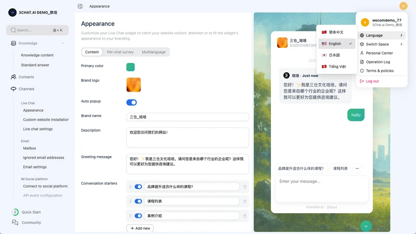Delete the 品牌提升适合什么样的课程 starter via trash icon
The height and width of the screenshot is (234, 416).
(245, 187)
